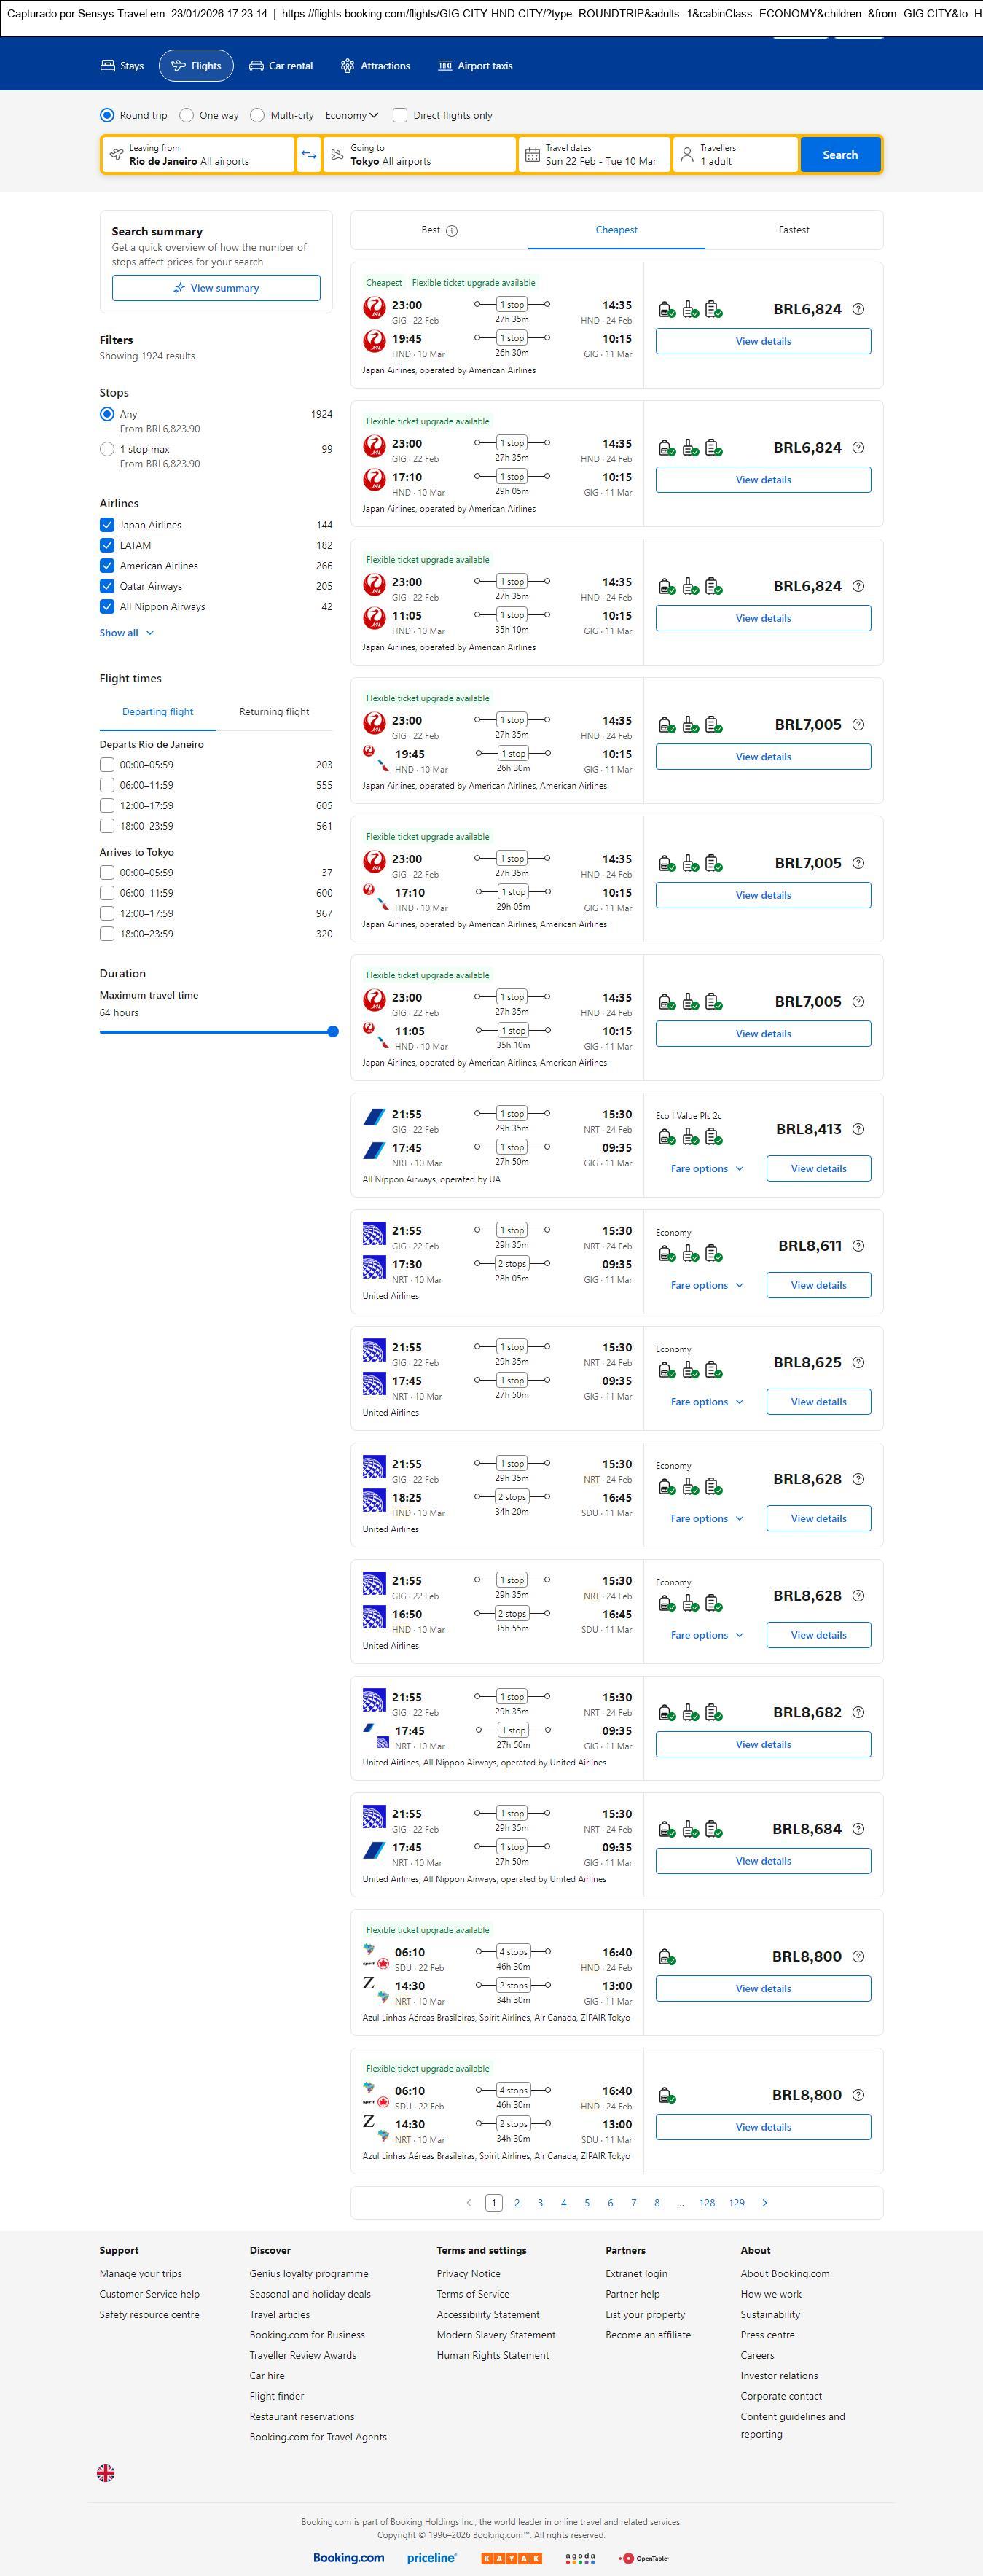Click the info icon next to Best tab
The width and height of the screenshot is (983, 2576).
(x=452, y=231)
